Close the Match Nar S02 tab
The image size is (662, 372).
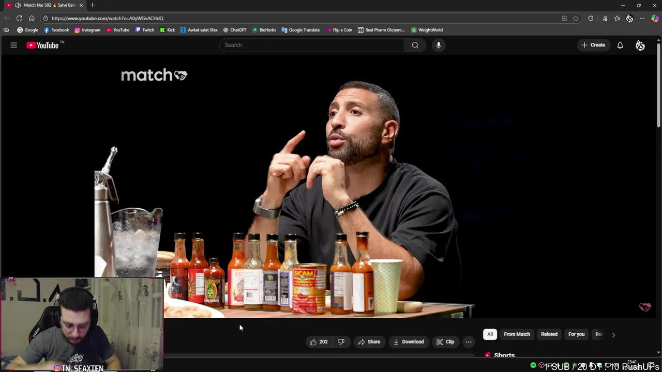pos(81,5)
